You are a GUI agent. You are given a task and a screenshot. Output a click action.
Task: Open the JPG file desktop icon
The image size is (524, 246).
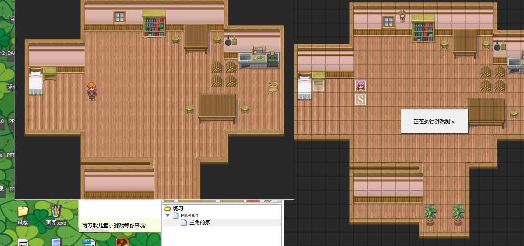[x=88, y=242]
